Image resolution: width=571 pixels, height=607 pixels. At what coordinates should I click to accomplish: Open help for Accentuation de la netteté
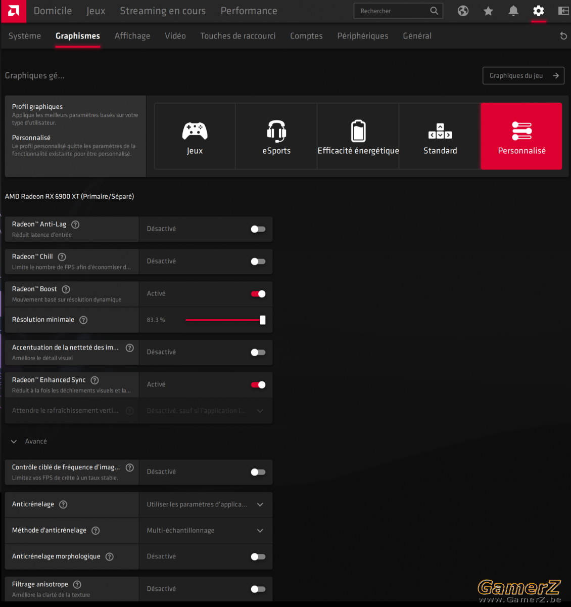(129, 348)
